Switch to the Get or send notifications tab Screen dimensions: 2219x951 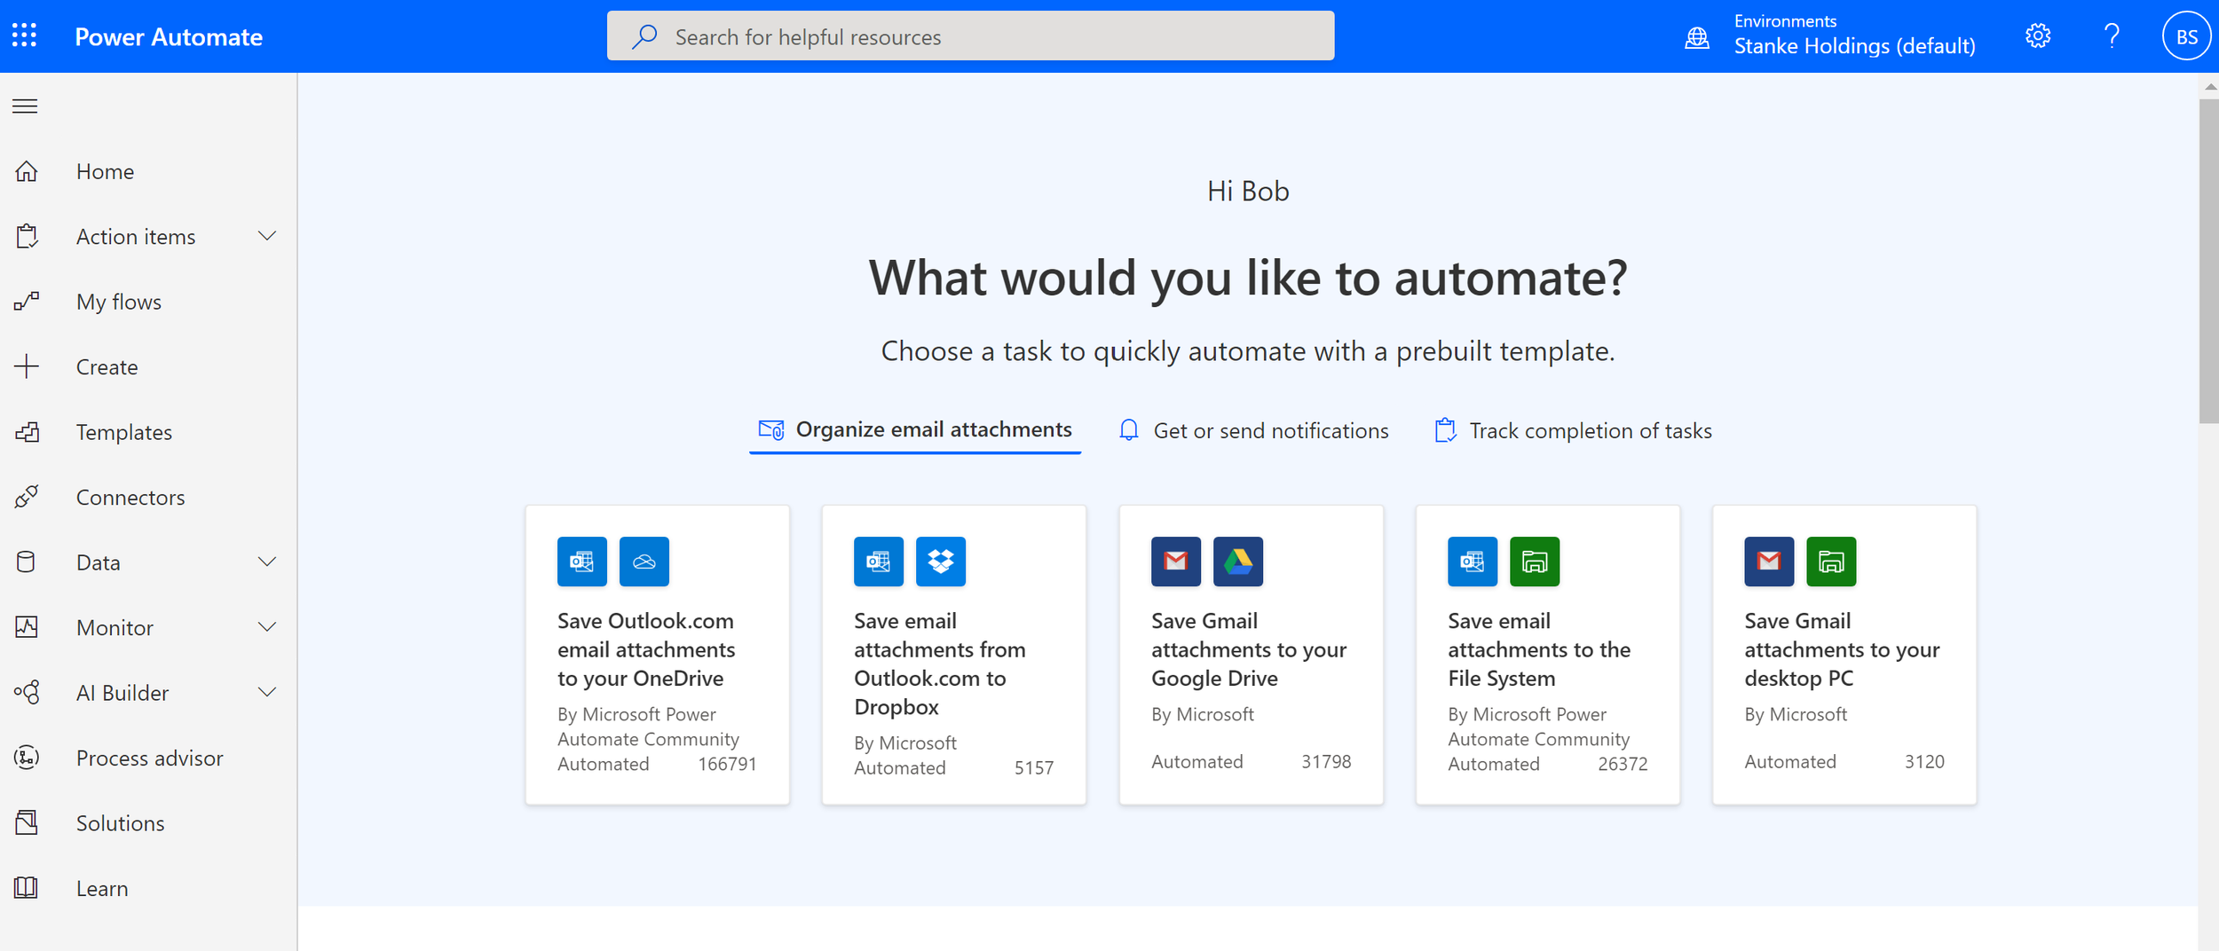(x=1253, y=430)
